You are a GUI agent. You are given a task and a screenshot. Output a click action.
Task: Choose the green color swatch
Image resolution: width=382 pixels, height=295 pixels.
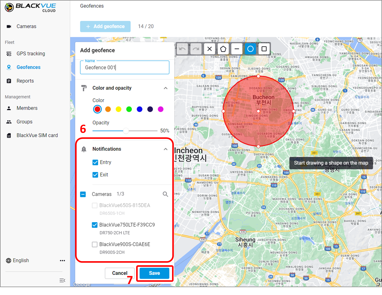click(129, 109)
